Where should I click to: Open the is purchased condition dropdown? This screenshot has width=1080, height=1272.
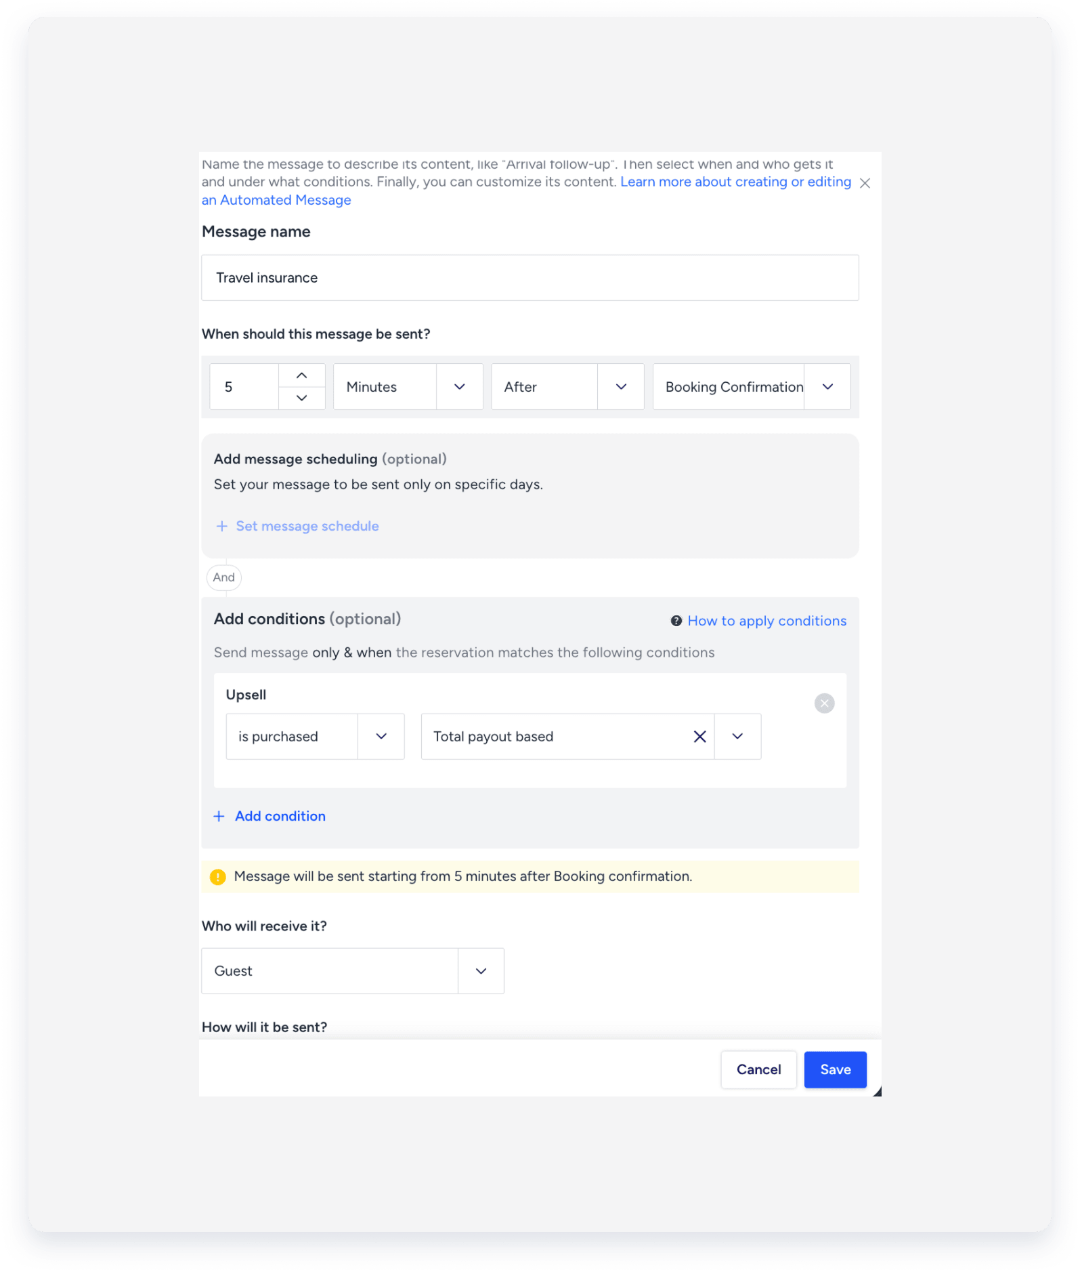[315, 737]
